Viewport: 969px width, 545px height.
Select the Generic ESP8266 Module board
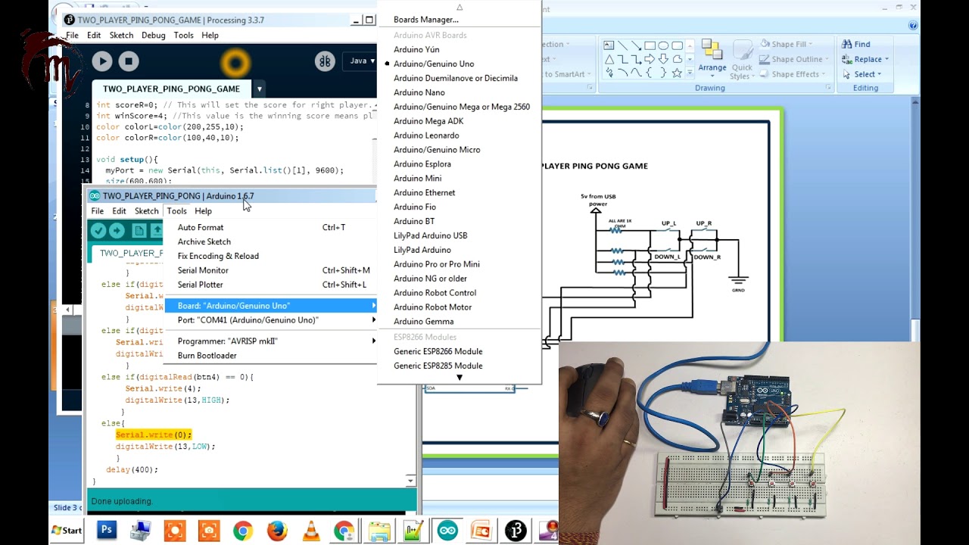tap(460, 351)
